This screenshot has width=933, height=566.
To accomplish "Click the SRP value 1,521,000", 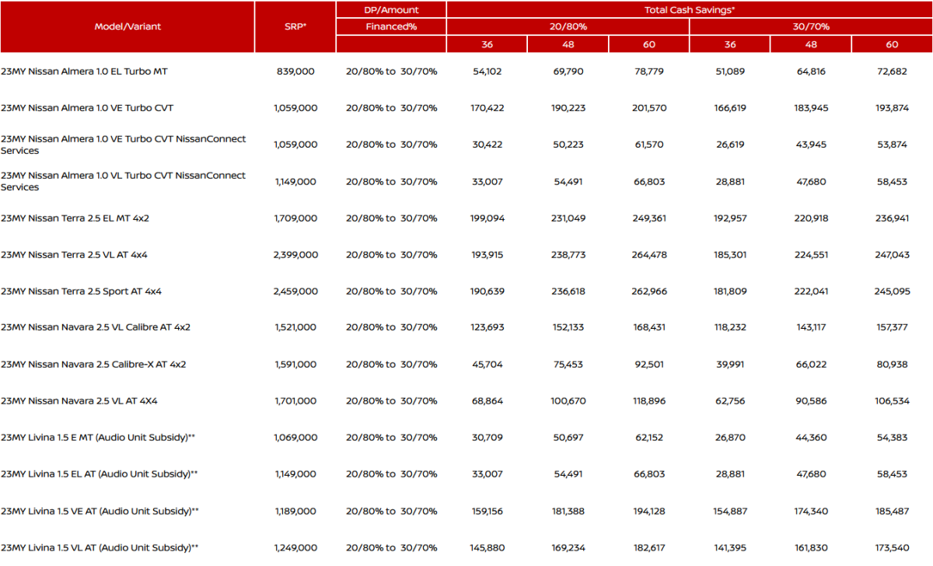I will point(295,327).
